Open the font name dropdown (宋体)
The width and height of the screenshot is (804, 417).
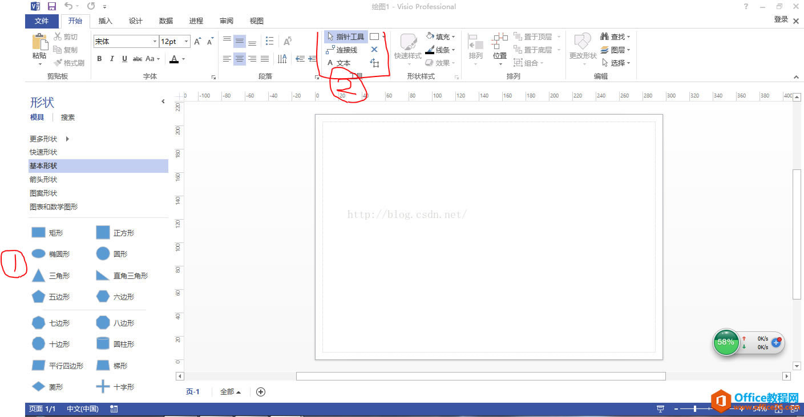155,42
